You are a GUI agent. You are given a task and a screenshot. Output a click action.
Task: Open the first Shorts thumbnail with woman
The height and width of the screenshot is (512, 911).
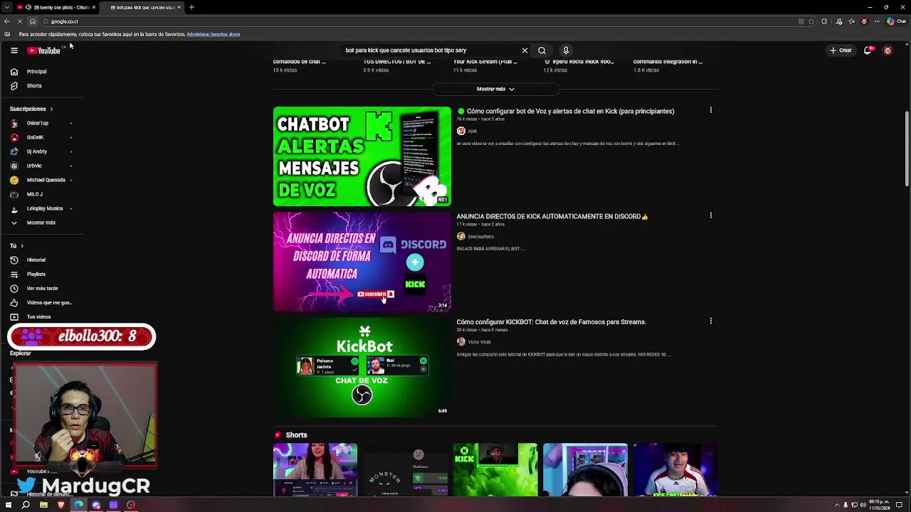point(315,469)
